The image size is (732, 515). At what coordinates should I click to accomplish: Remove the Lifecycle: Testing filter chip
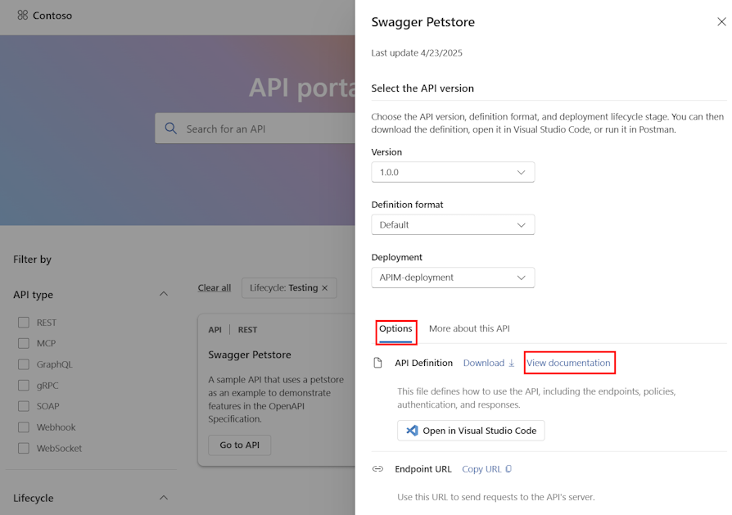[324, 287]
